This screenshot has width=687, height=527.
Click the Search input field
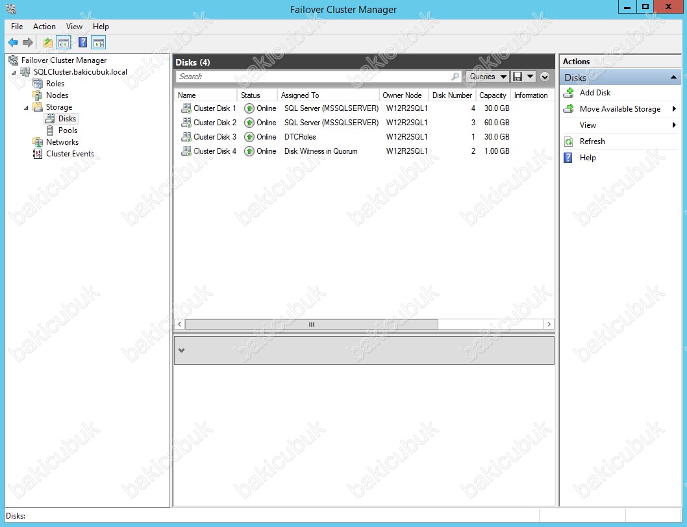point(318,77)
